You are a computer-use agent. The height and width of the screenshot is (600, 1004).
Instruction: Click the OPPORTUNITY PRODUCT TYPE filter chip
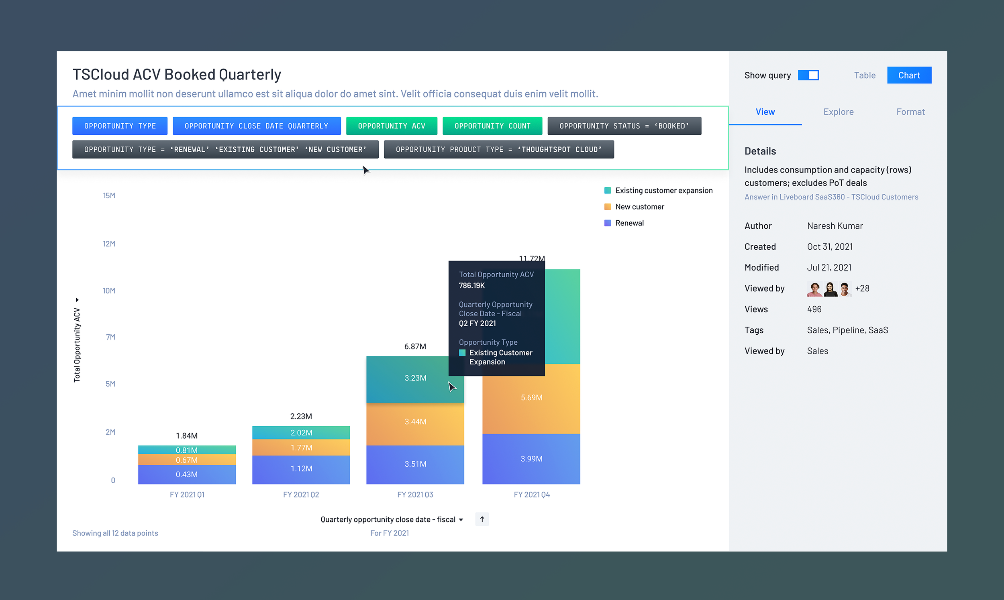(x=499, y=150)
